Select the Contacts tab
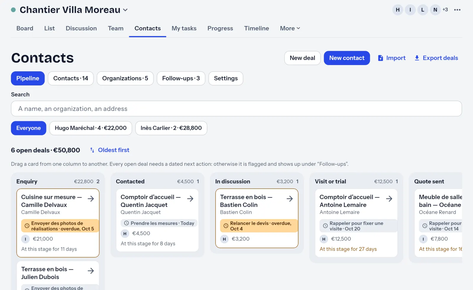Screen dimensions: 473x290 (x=148, y=28)
